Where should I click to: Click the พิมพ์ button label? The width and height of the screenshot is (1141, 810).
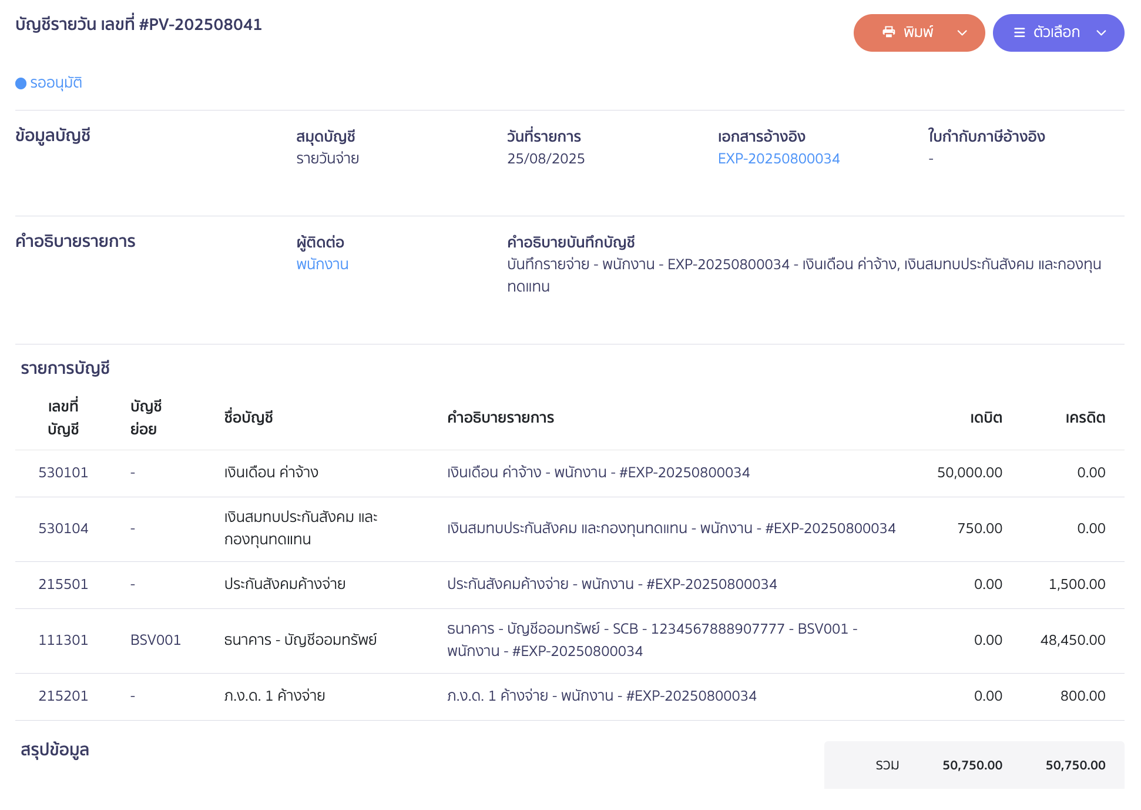tap(918, 32)
